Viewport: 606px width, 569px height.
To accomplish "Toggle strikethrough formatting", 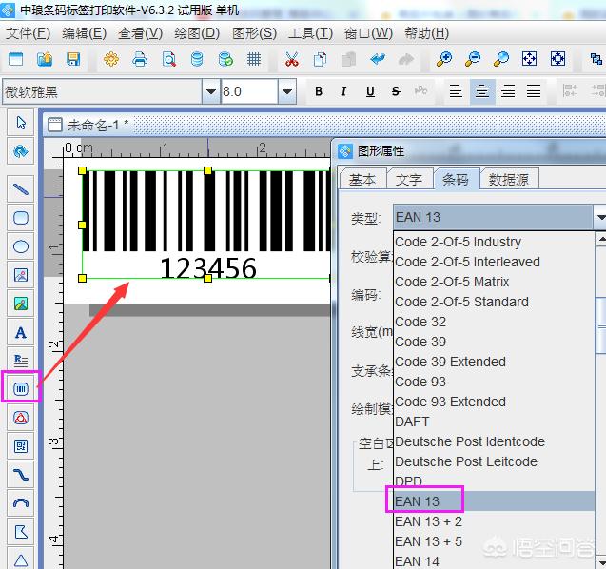I will coord(396,91).
